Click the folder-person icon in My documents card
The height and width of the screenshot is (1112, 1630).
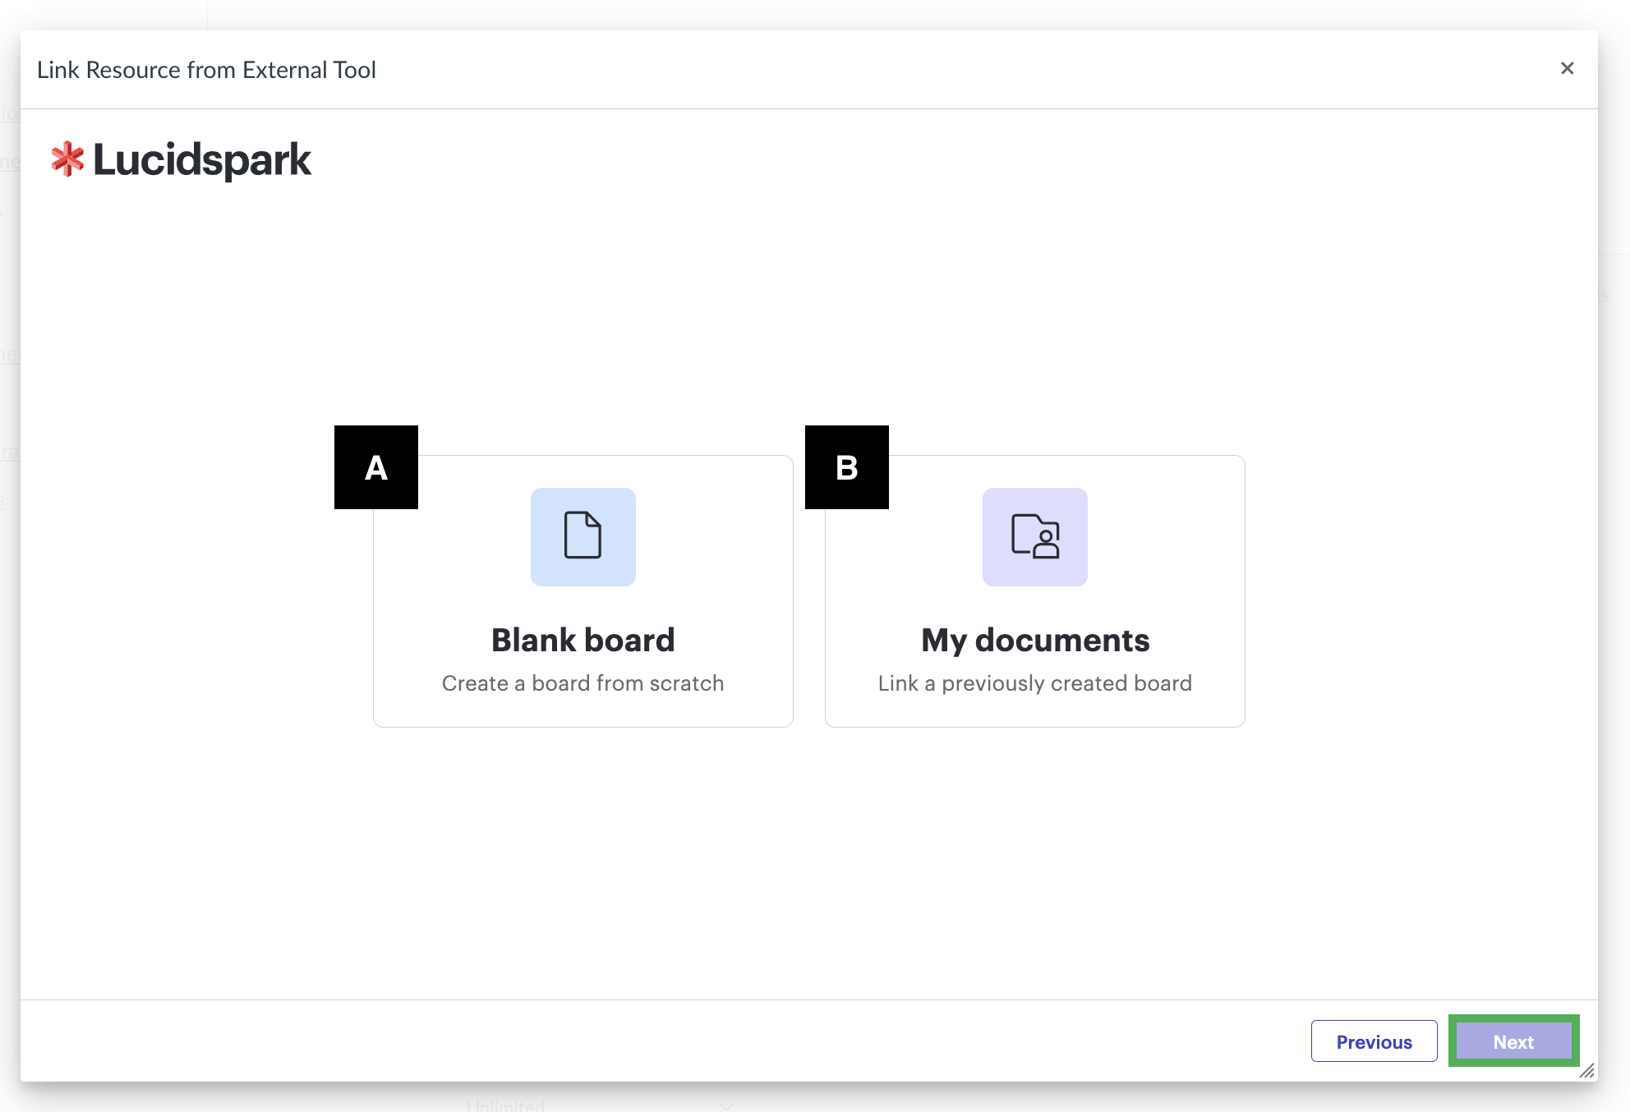point(1034,536)
